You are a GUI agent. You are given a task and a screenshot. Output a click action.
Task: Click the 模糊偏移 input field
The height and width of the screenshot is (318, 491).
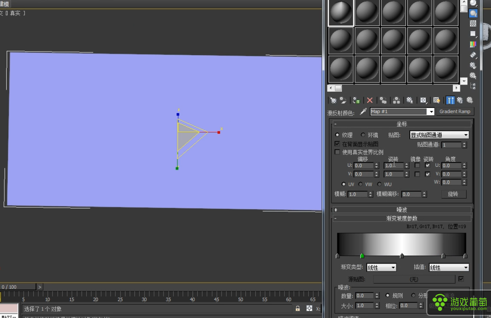point(411,194)
